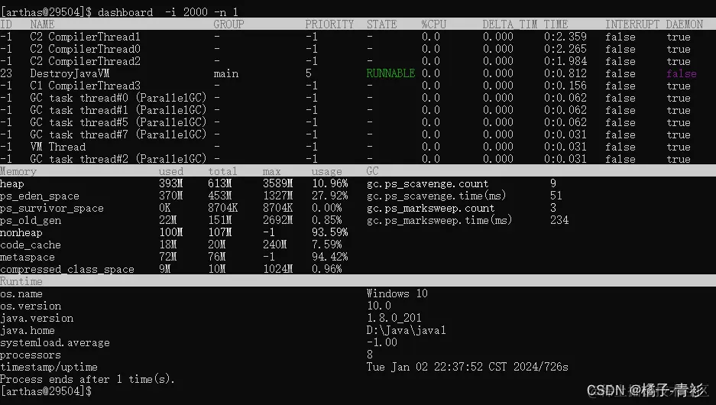This screenshot has width=716, height=405.
Task: Click the 'metaspace' row label
Action: (28, 257)
